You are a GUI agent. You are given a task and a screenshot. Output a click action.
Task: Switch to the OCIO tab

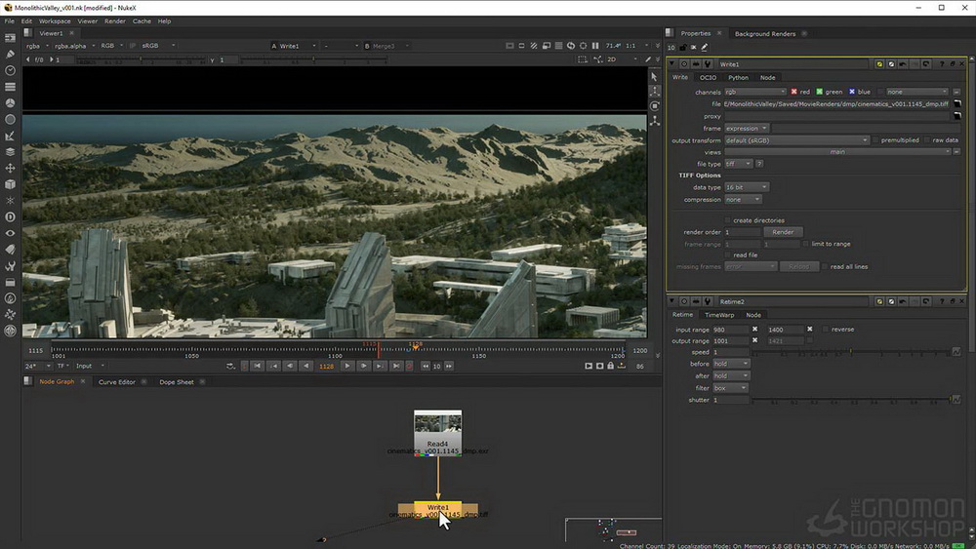(708, 78)
